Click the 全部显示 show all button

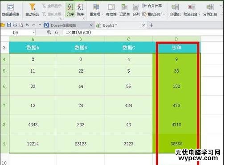click(52, 6)
